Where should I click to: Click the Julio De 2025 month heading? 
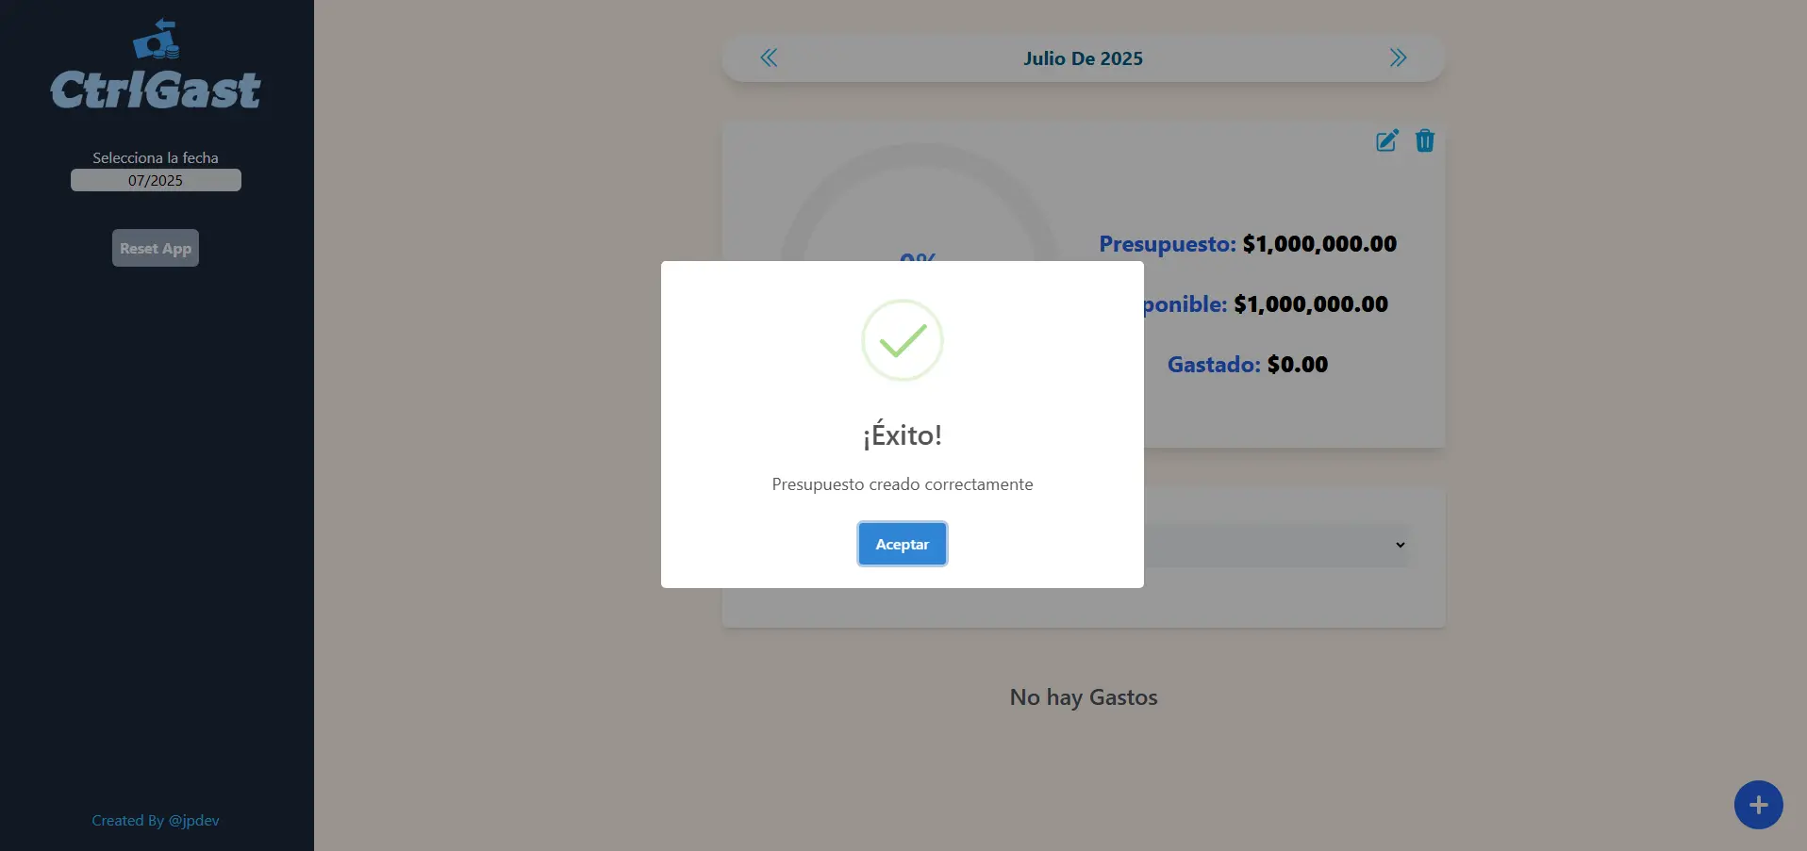pyautogui.click(x=1083, y=58)
